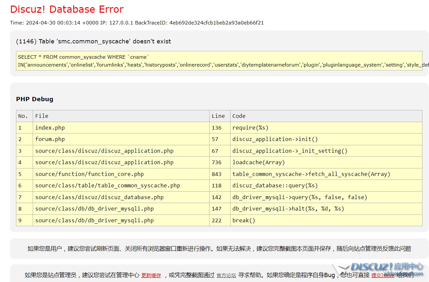Image resolution: width=429 pixels, height=282 pixels.
Task: Click the loadcache(Array) code cell
Action: [x=259, y=163]
